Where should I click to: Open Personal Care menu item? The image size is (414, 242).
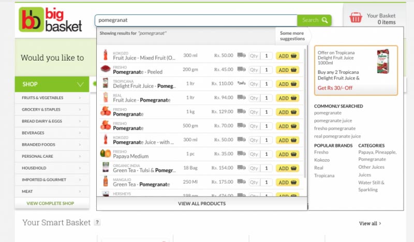(x=52, y=156)
